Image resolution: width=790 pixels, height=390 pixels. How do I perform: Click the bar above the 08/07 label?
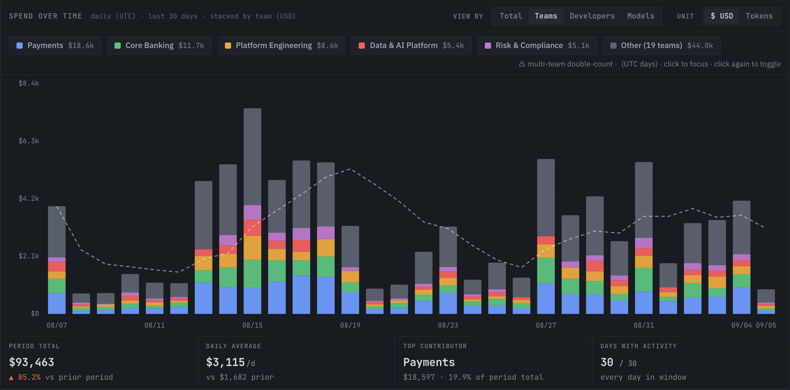[57, 260]
